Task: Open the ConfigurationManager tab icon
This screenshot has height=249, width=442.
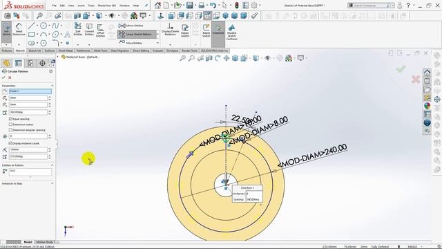Action: pos(30,63)
